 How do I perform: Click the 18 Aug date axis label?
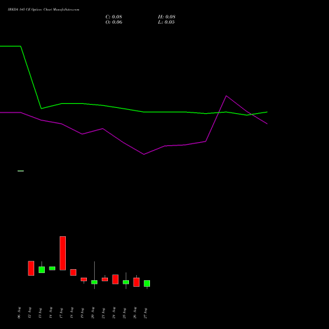(x=72, y=313)
